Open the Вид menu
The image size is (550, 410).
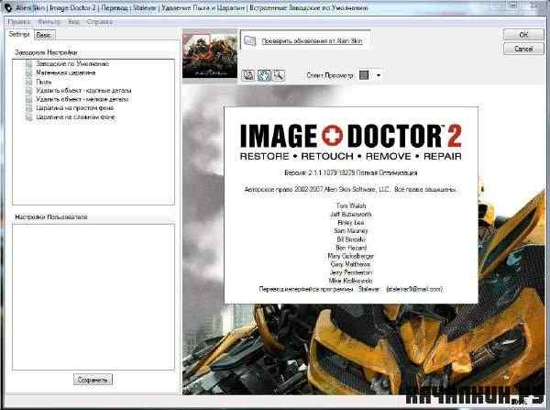73,22
